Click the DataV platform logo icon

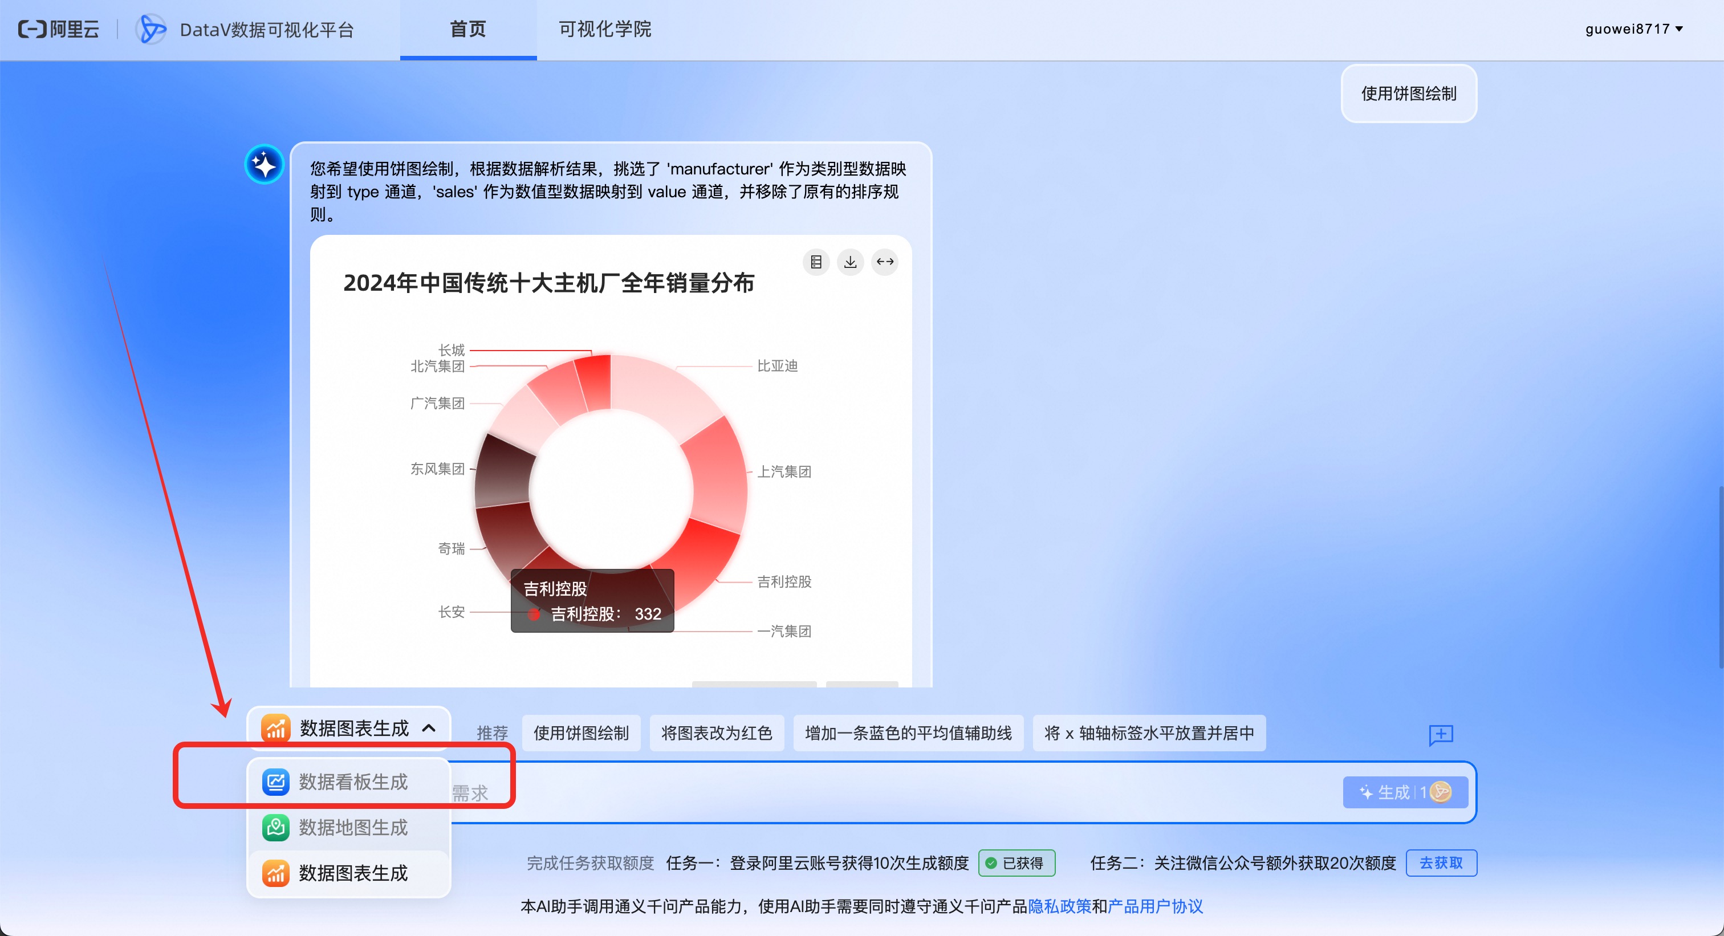[151, 30]
